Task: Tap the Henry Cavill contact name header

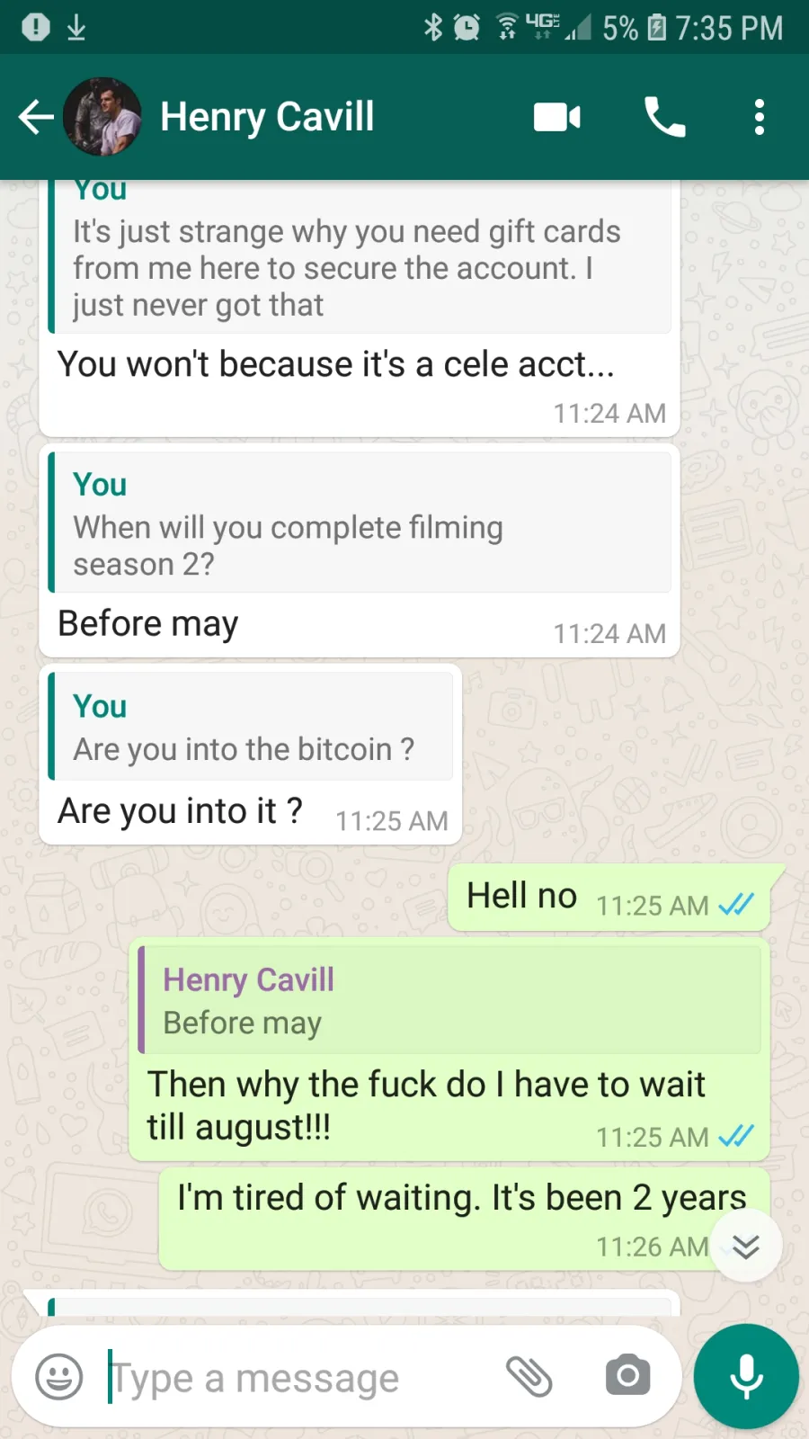Action: pyautogui.click(x=267, y=117)
